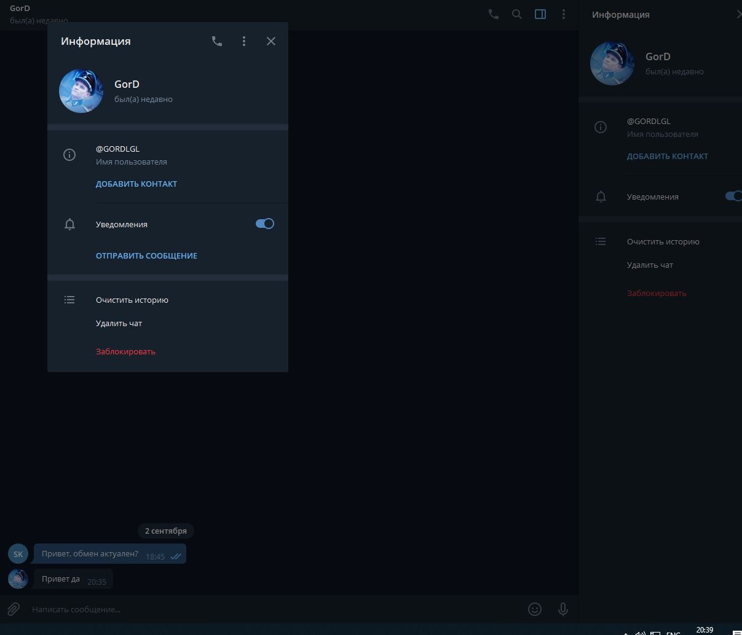
Task: Toggle Уведомления switch in the right sidebar
Action: tap(733, 197)
